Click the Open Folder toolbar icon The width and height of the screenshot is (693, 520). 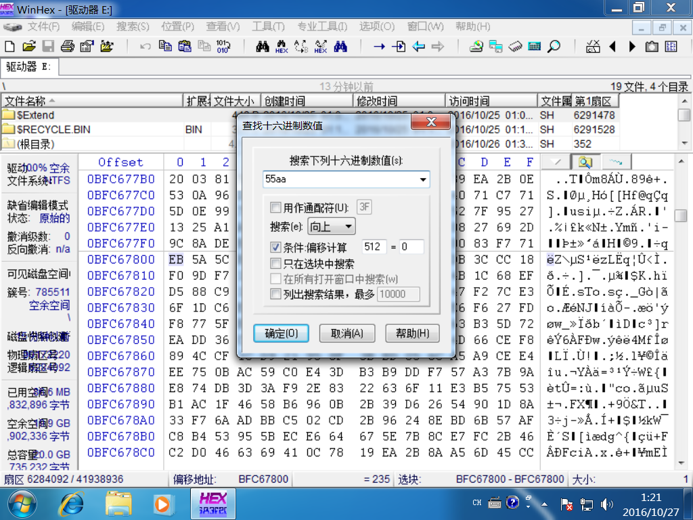point(106,46)
